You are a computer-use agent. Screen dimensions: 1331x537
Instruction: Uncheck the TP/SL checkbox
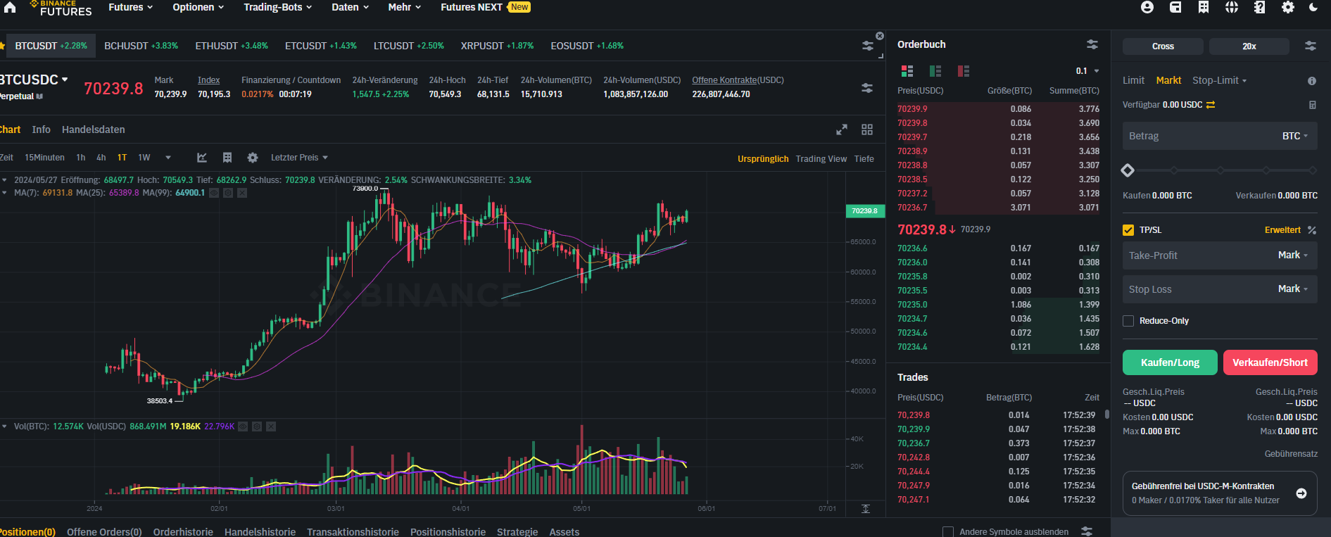1128,230
